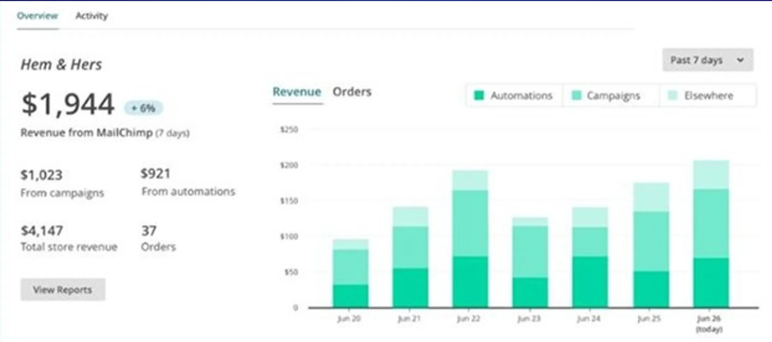The height and width of the screenshot is (342, 772).
Task: Click the Jun 20 revenue bar
Action: point(350,273)
